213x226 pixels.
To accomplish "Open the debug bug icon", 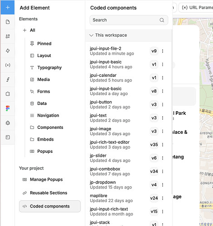I will click(x=8, y=123).
